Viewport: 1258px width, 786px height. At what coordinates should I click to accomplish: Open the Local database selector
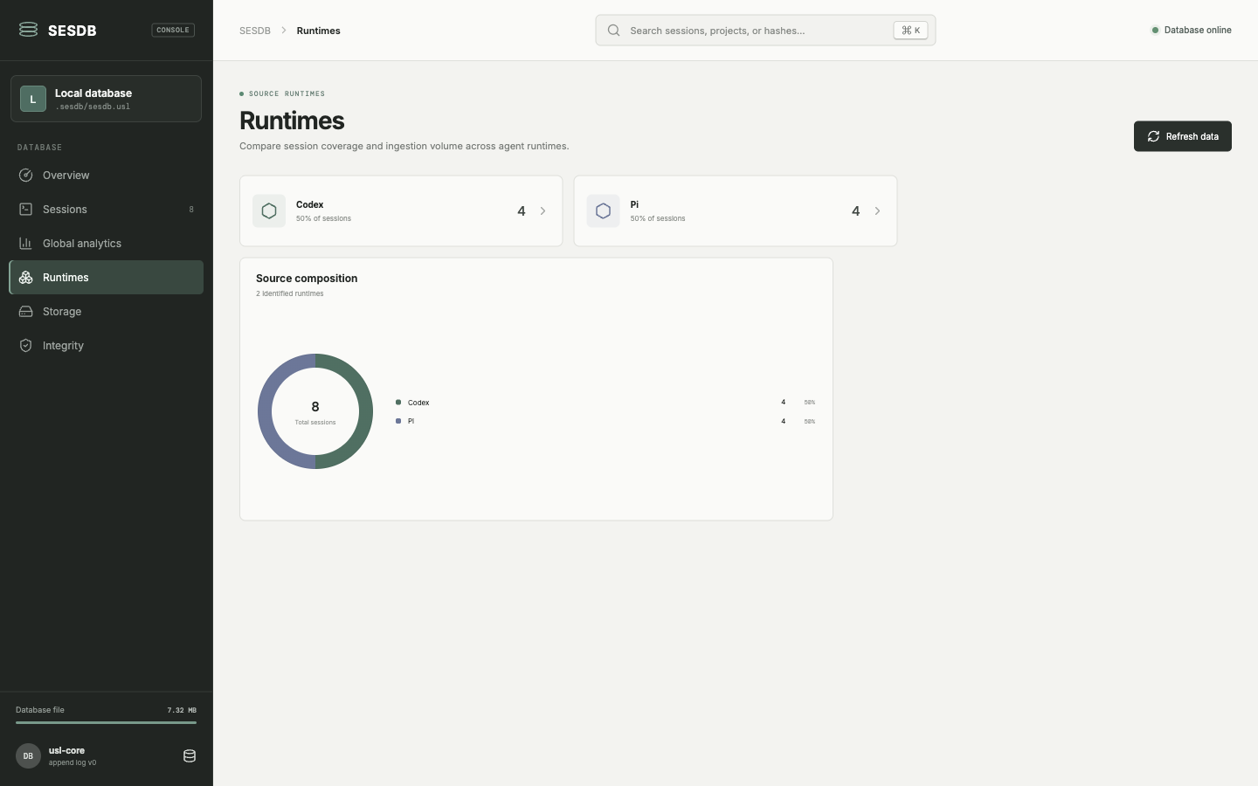[106, 99]
